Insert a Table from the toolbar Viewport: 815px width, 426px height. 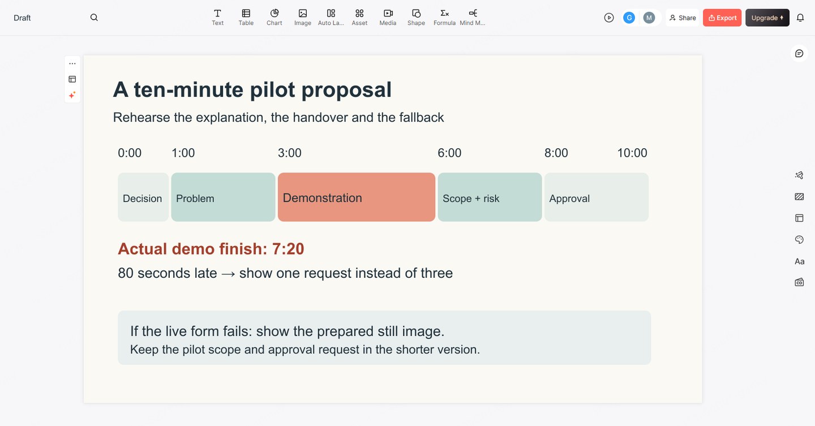(x=246, y=18)
